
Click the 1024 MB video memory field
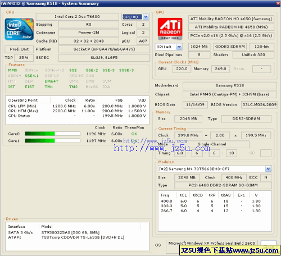(199, 47)
